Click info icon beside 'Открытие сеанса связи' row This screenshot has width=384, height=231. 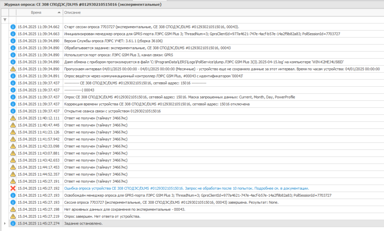coord(13,111)
